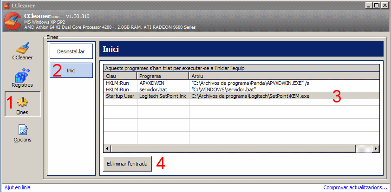Image resolution: width=391 pixels, height=192 pixels.
Task: Maximize the CCleaner window
Action: tap(376, 5)
